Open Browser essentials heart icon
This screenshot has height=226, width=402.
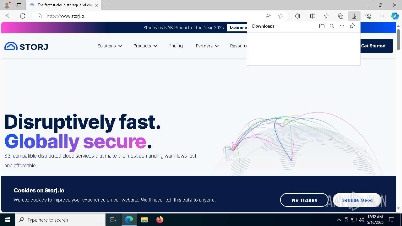click(x=368, y=16)
